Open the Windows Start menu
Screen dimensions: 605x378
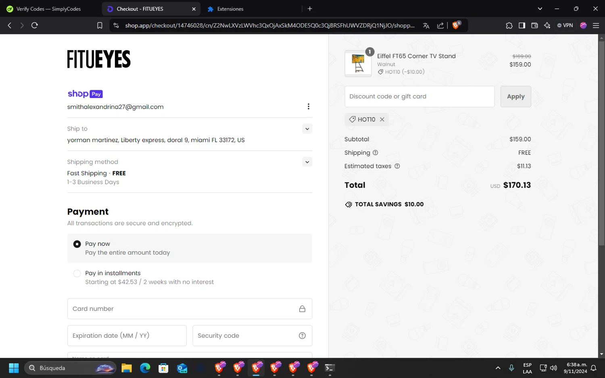[x=14, y=368]
